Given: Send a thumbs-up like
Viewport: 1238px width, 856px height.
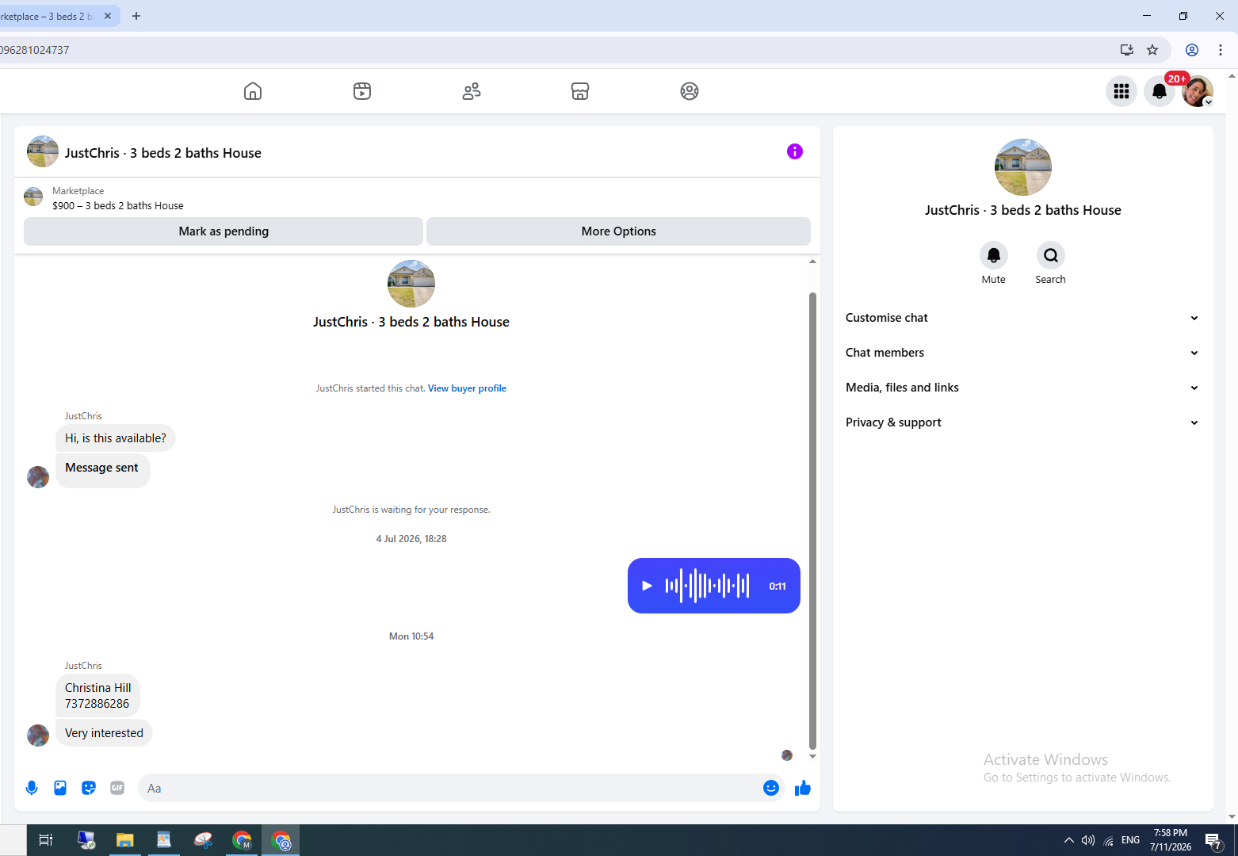Looking at the screenshot, I should pyautogui.click(x=803, y=788).
